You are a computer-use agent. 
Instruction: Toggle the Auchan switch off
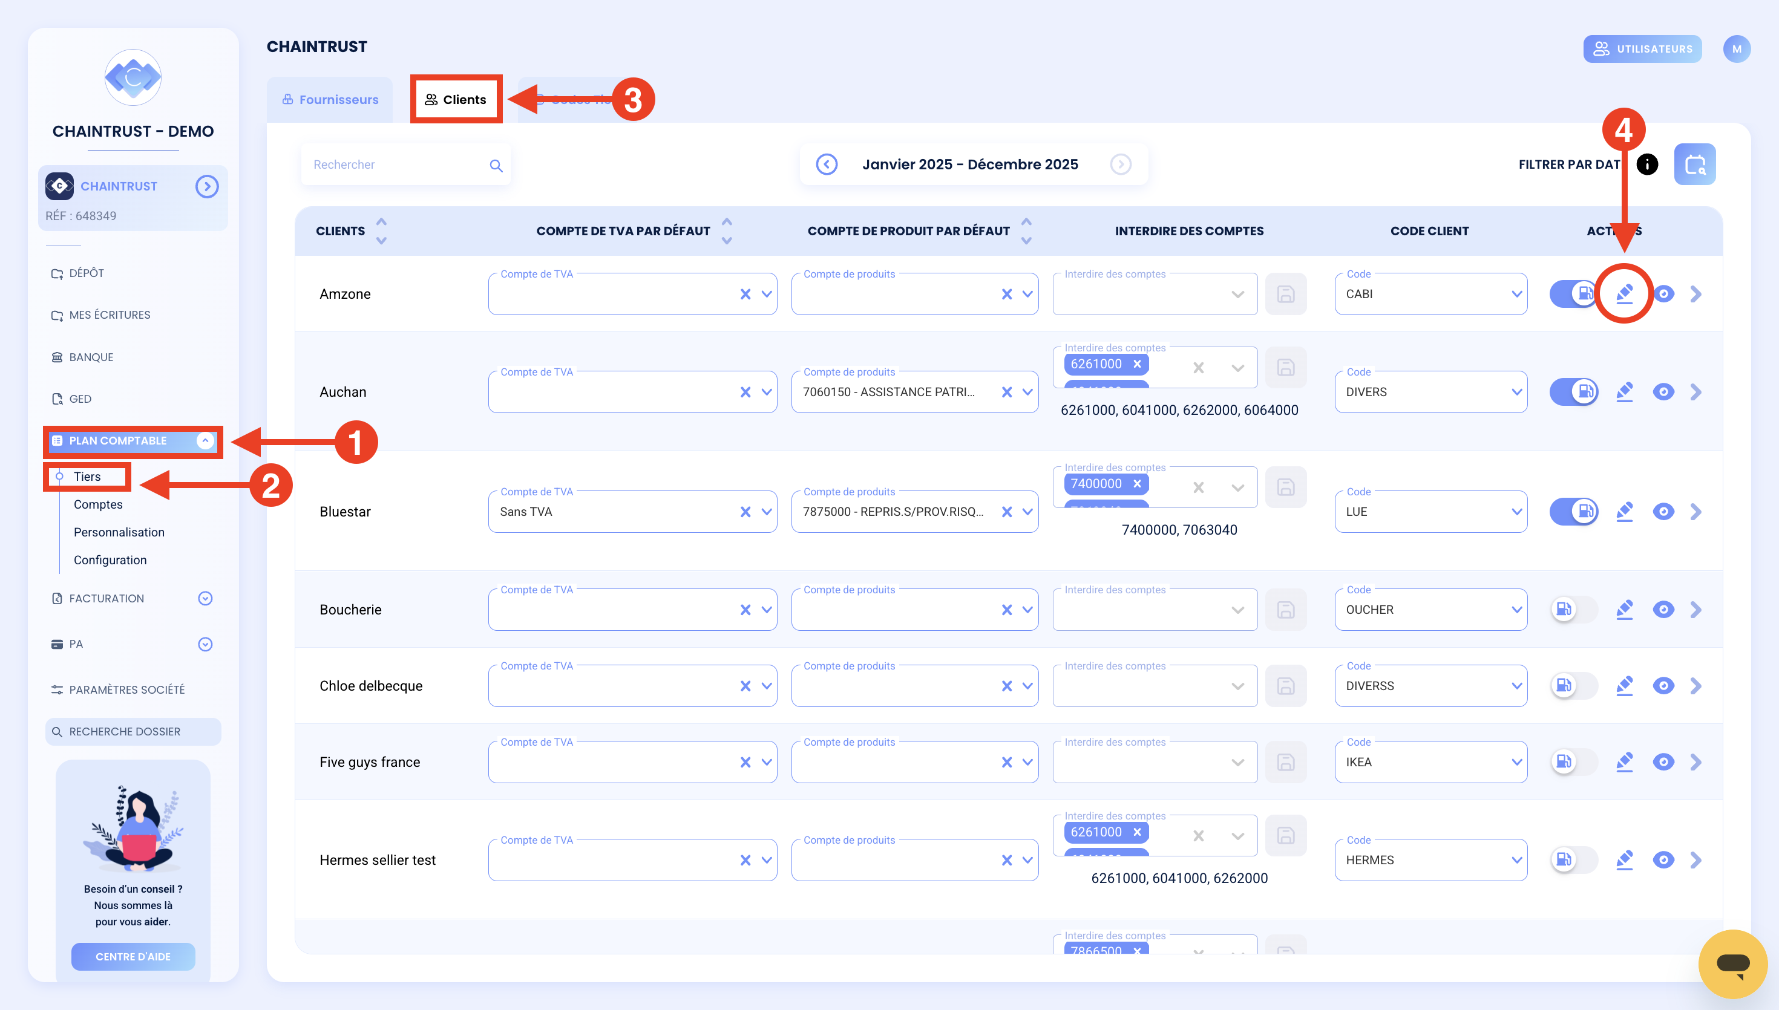1574,392
